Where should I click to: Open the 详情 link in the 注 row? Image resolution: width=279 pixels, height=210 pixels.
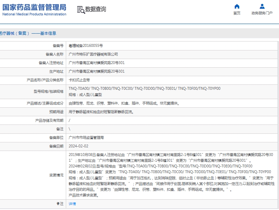tap(72, 204)
